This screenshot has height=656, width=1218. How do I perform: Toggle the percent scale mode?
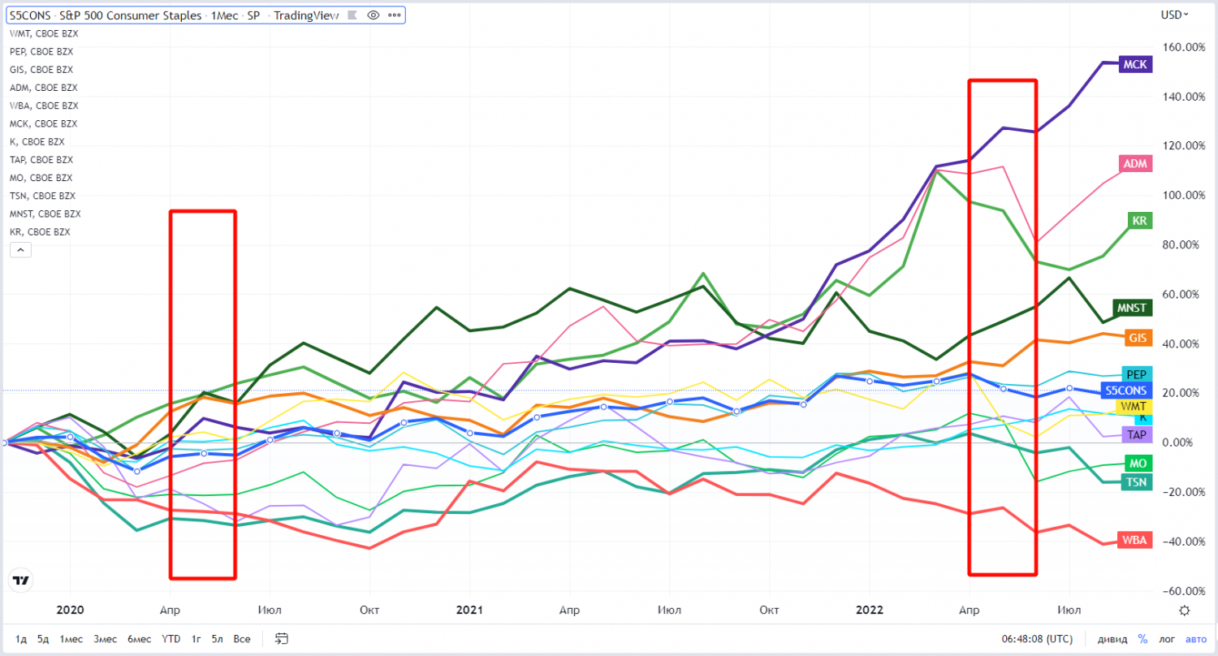click(x=1142, y=639)
